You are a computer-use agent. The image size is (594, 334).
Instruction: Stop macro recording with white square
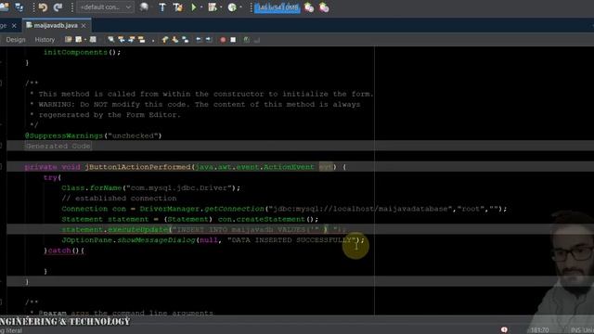[x=233, y=39]
